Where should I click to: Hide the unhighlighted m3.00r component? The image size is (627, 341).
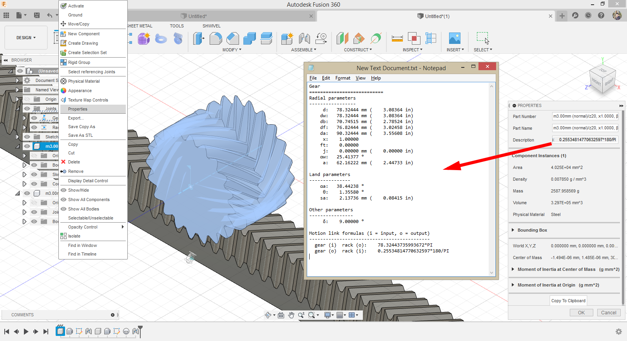click(27, 193)
